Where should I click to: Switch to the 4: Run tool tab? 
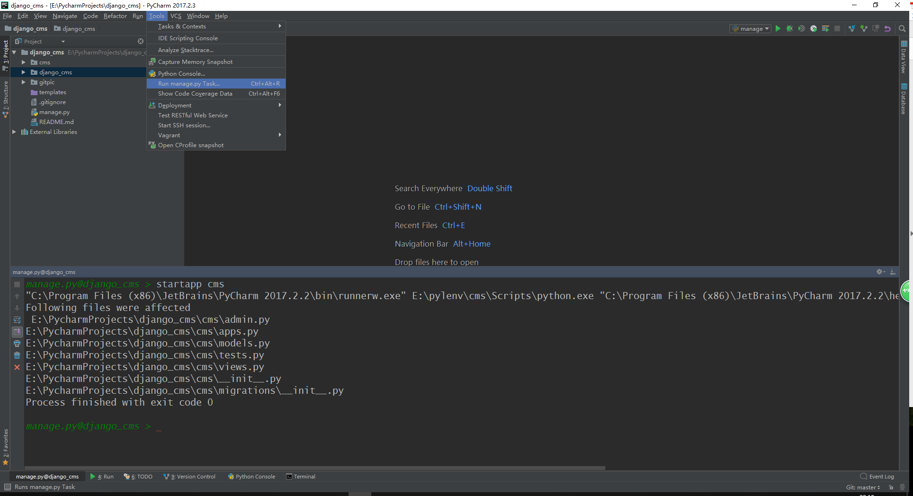click(x=102, y=477)
